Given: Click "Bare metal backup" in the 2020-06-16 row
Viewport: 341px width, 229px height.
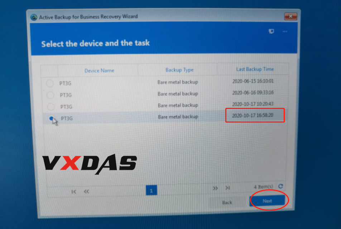Looking at the screenshot, I should click(178, 94).
